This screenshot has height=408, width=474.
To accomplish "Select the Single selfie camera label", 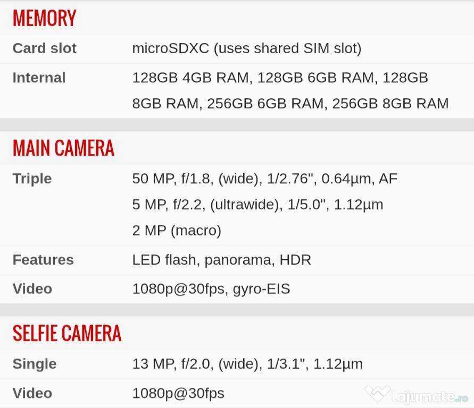I will 35,364.
